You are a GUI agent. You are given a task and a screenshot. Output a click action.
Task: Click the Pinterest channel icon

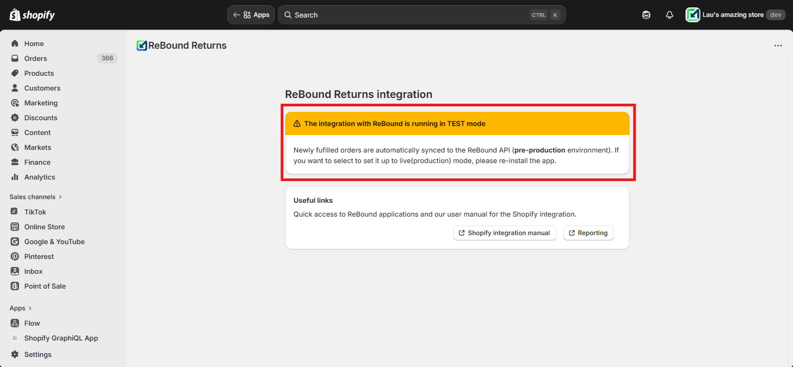tap(15, 256)
